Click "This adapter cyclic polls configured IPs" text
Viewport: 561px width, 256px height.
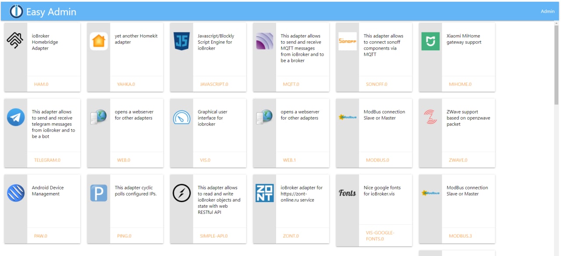[135, 191]
